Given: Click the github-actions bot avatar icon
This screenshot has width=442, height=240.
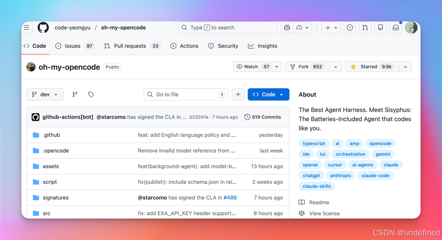Looking at the screenshot, I should [36, 117].
